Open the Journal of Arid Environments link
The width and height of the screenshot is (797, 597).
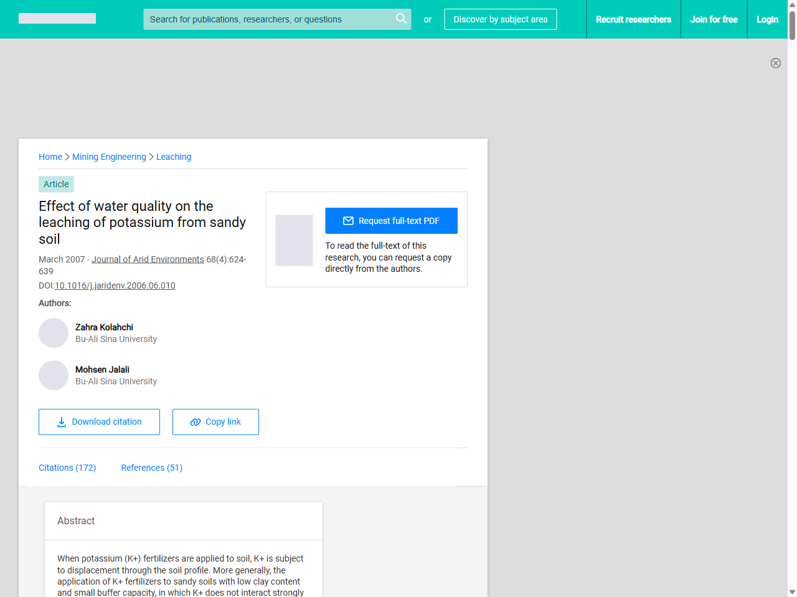(x=148, y=259)
